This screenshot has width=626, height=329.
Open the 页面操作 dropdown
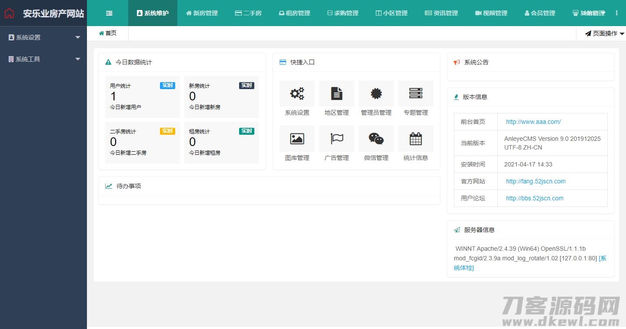603,33
